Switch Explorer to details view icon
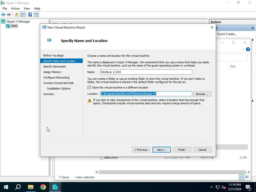 point(242,177)
